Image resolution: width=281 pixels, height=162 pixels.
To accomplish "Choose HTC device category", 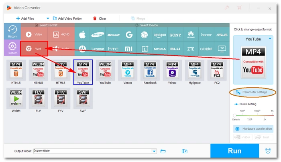I will click(113, 49).
